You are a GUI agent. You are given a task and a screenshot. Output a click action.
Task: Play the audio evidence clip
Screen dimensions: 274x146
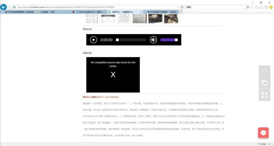click(x=94, y=40)
